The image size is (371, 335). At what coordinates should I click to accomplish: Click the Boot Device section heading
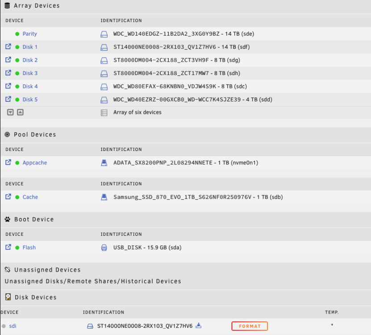(34, 219)
